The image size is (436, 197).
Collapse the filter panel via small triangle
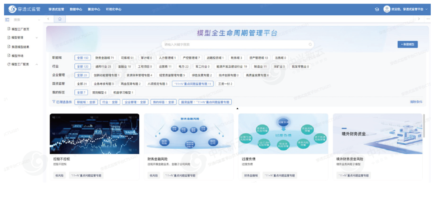point(237,109)
